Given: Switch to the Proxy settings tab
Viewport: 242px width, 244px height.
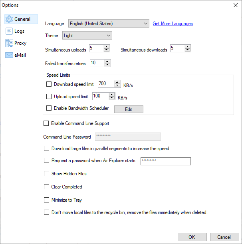Looking at the screenshot, I should 20,43.
